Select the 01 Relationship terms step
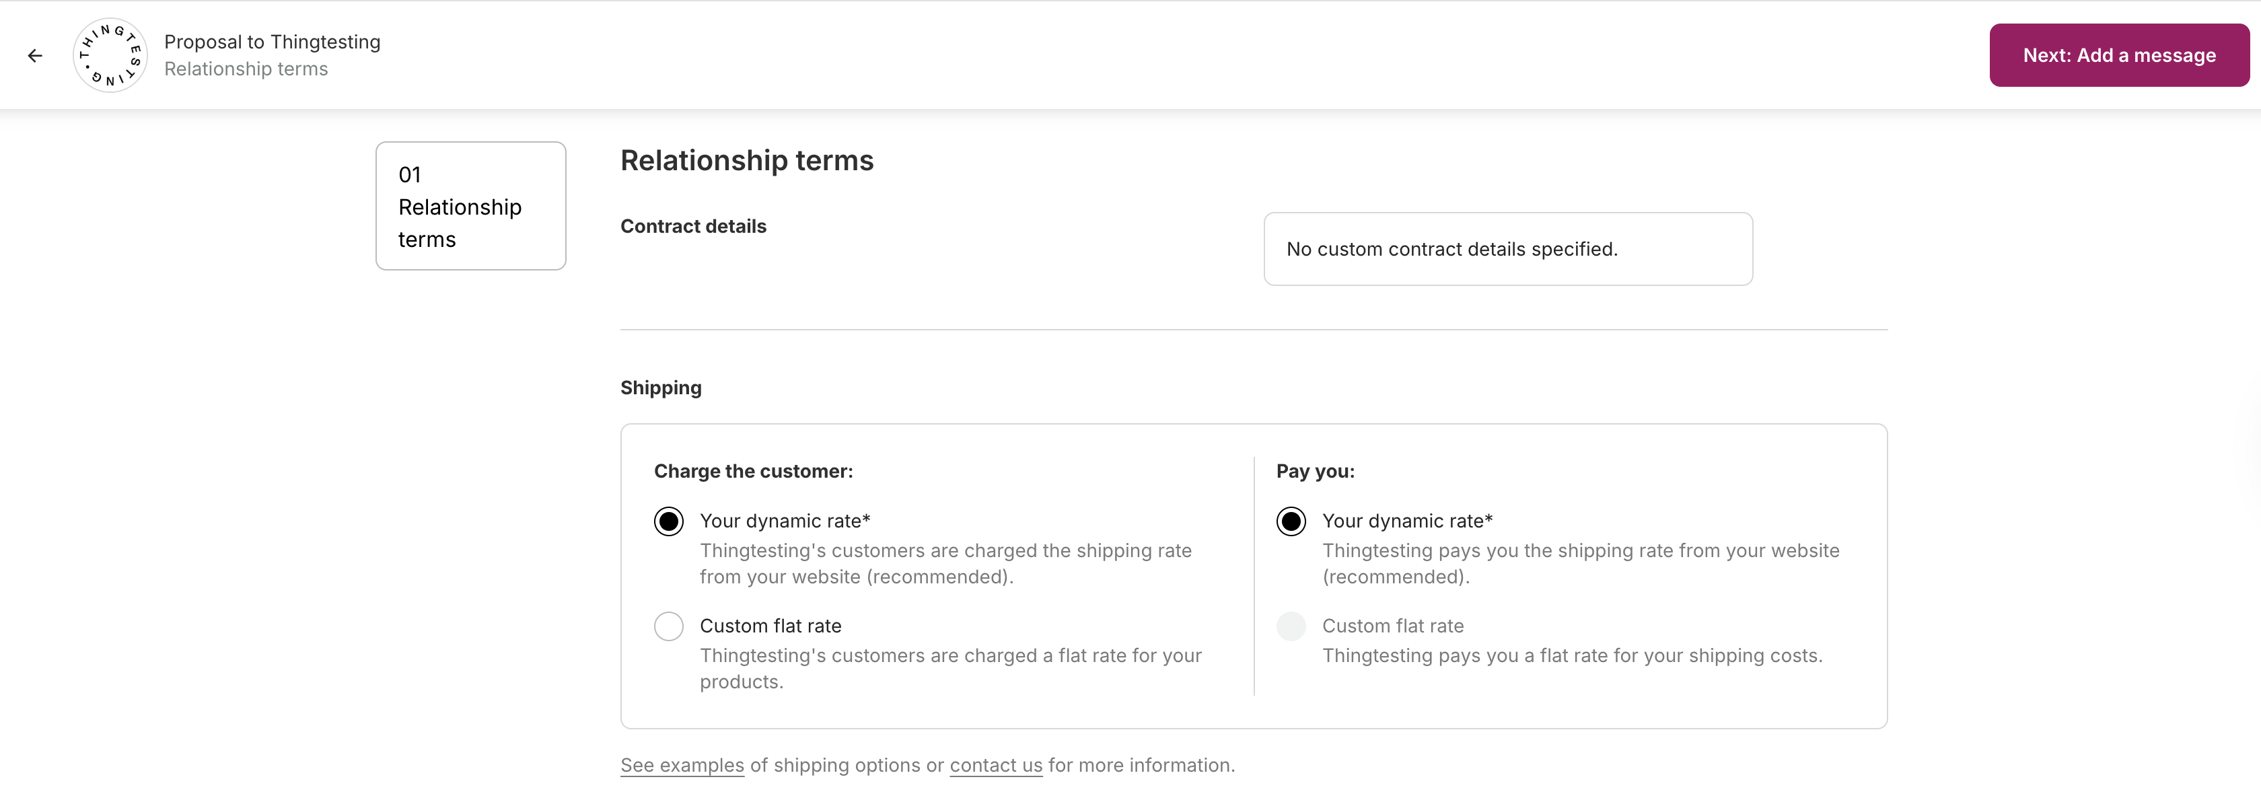The image size is (2261, 802). click(470, 206)
